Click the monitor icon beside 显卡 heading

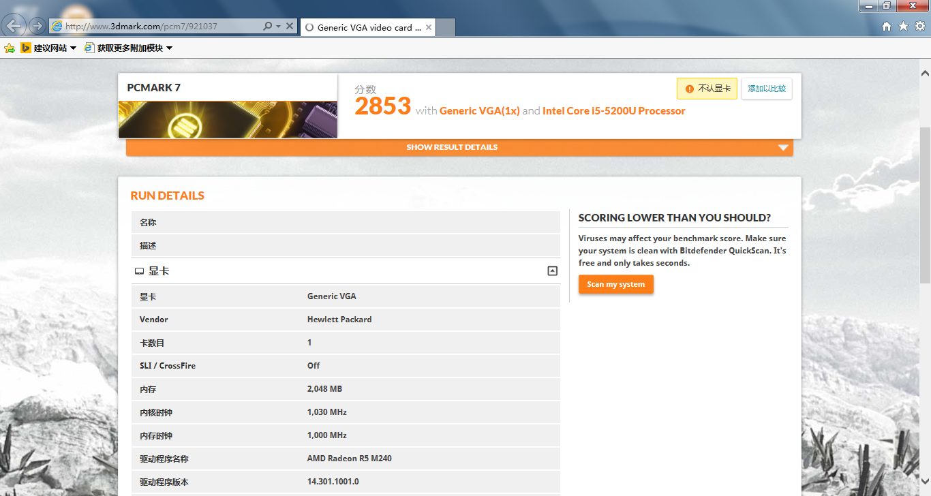[x=139, y=271]
